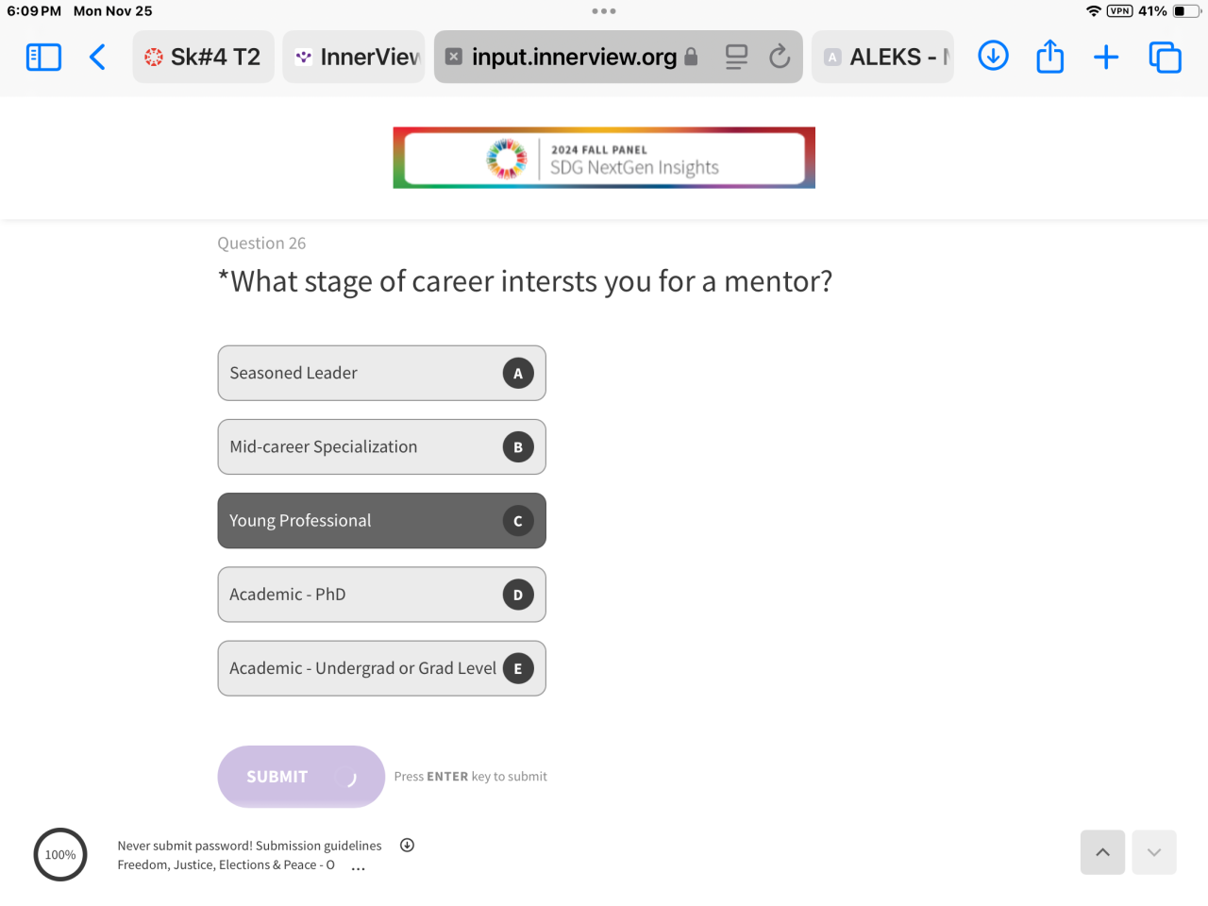Pick Academic - Undergrad or Grad Level
This screenshot has width=1208, height=906.
click(381, 668)
